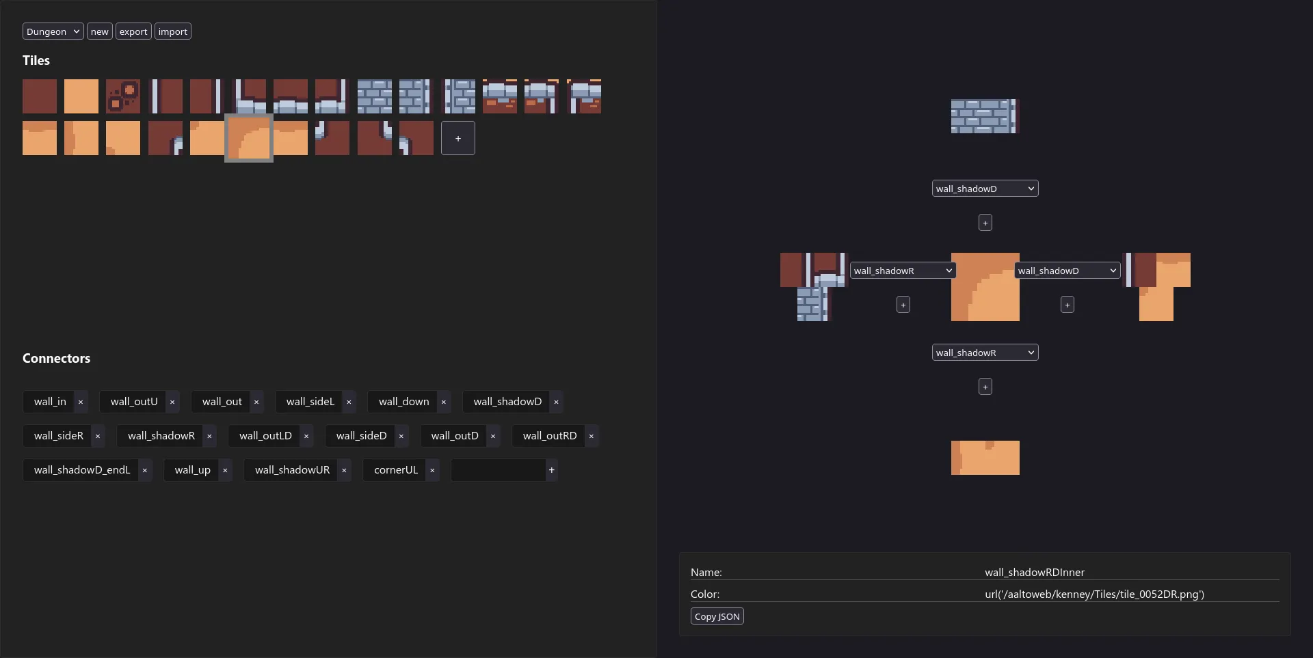Add a new tile with plus button
The width and height of the screenshot is (1313, 658).
point(458,138)
